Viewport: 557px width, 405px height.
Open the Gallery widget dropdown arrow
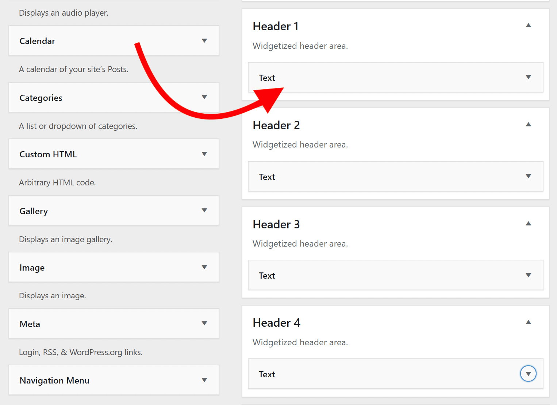[204, 211]
